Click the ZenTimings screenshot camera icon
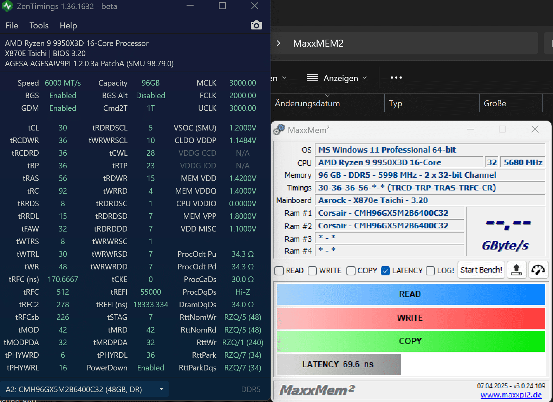This screenshot has height=402, width=553. click(x=256, y=25)
